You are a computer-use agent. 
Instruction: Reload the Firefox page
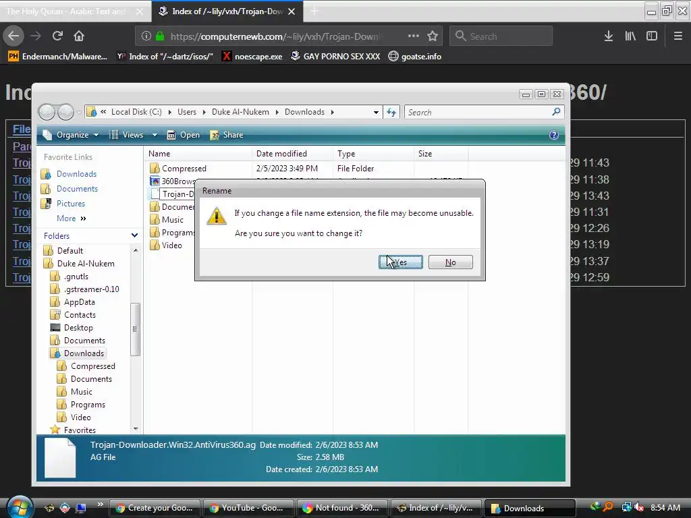[x=57, y=36]
